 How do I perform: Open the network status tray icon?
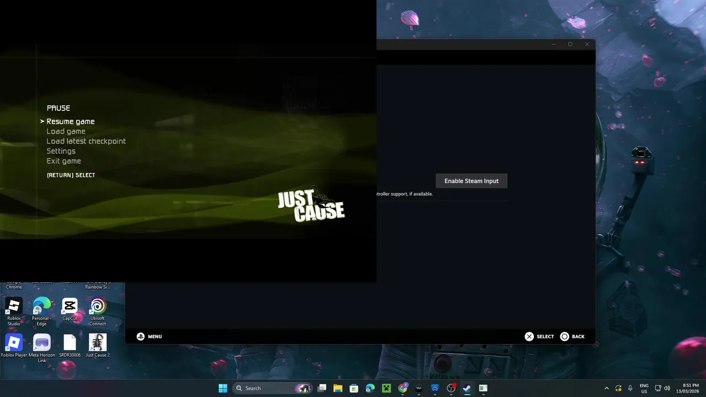click(658, 388)
